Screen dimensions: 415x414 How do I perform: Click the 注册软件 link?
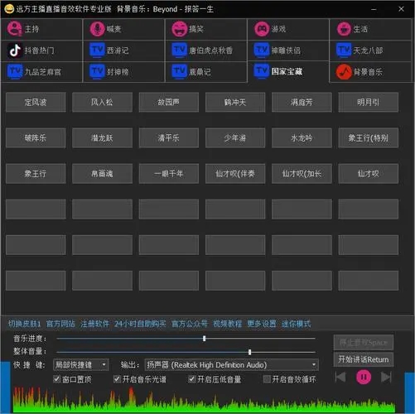pos(94,324)
